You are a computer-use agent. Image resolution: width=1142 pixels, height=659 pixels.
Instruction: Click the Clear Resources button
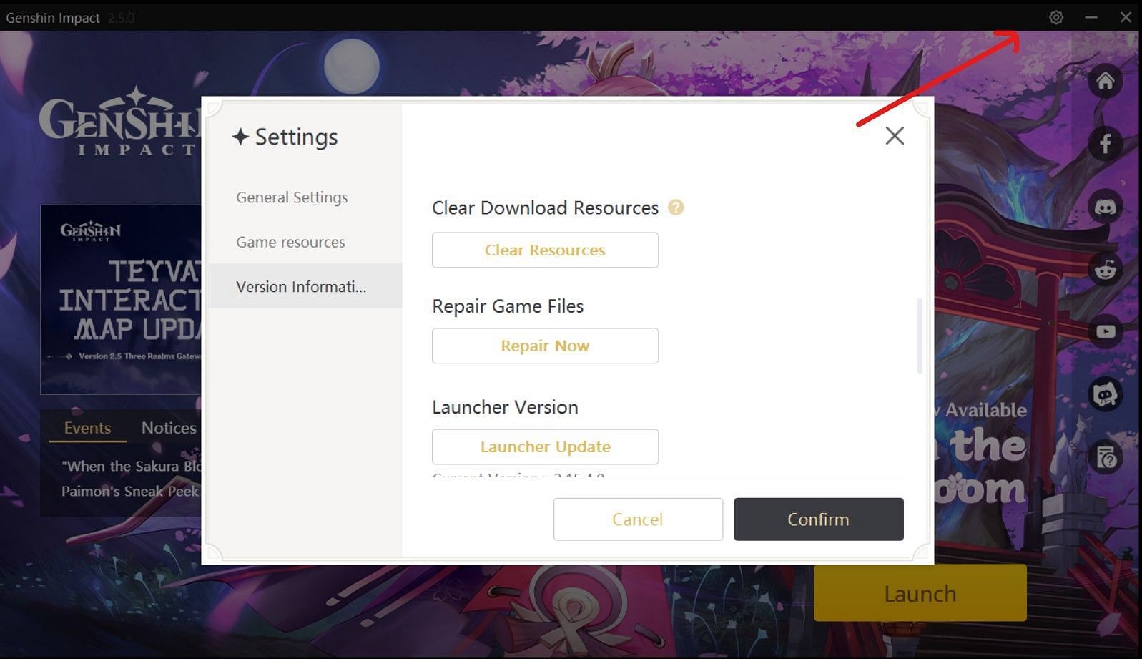(x=545, y=250)
